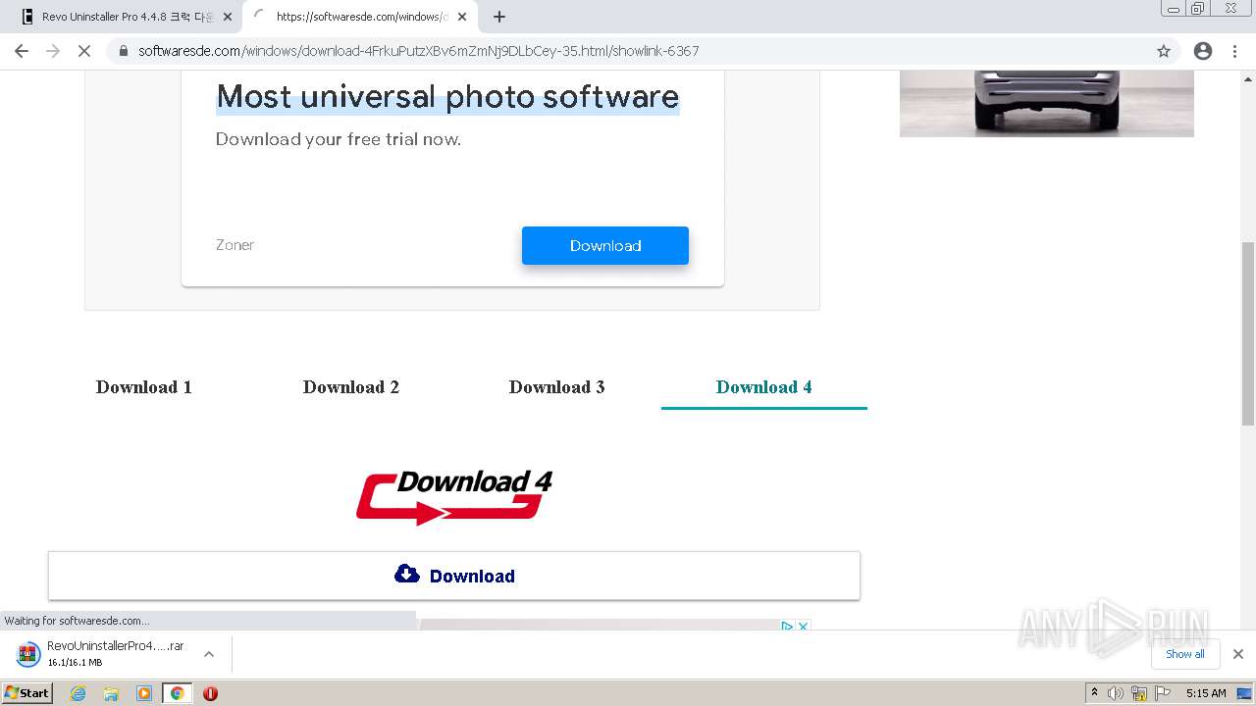
Task: Select the Download 1 tab
Action: pyautogui.click(x=144, y=386)
